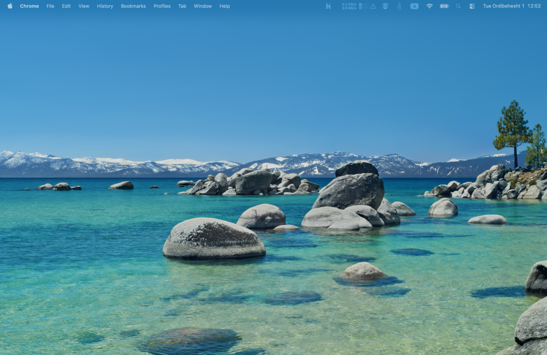Open the Profiles menu
547x355 pixels.
coord(162,6)
